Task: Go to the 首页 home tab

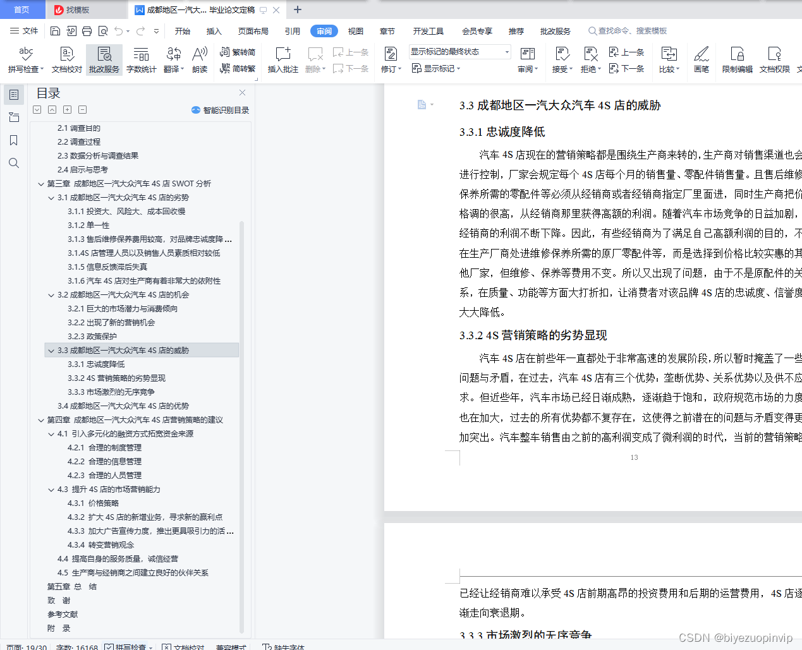Action: point(22,9)
